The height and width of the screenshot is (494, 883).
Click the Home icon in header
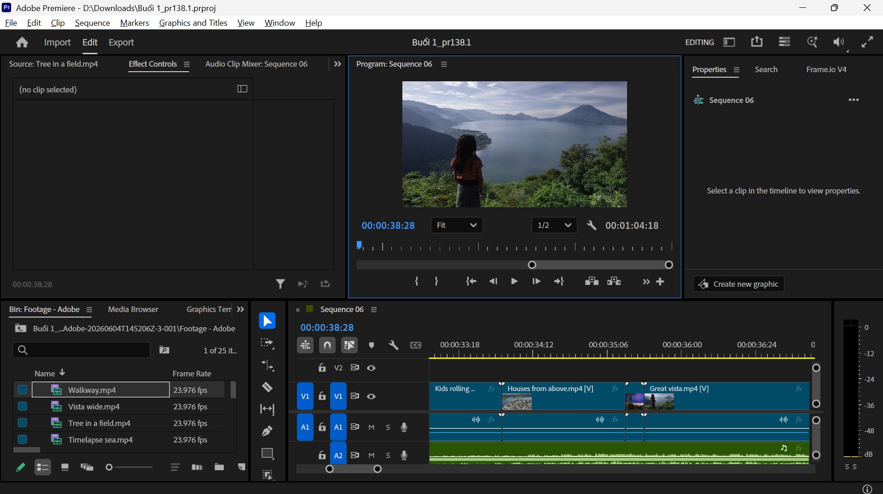point(22,42)
